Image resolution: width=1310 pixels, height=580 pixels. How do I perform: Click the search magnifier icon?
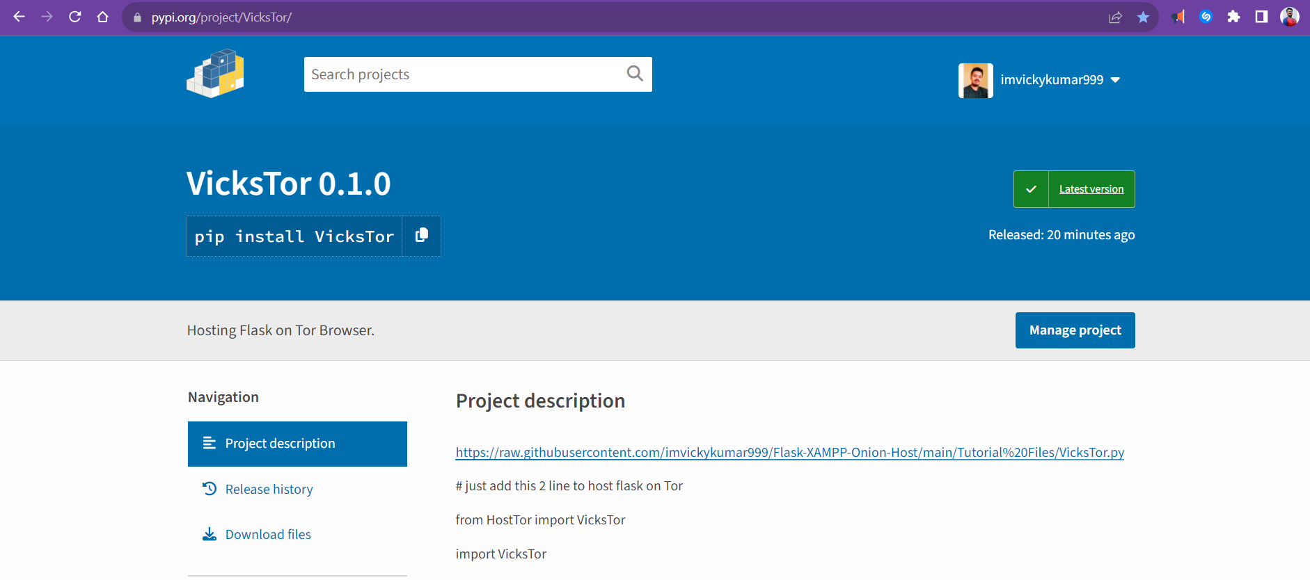point(635,74)
